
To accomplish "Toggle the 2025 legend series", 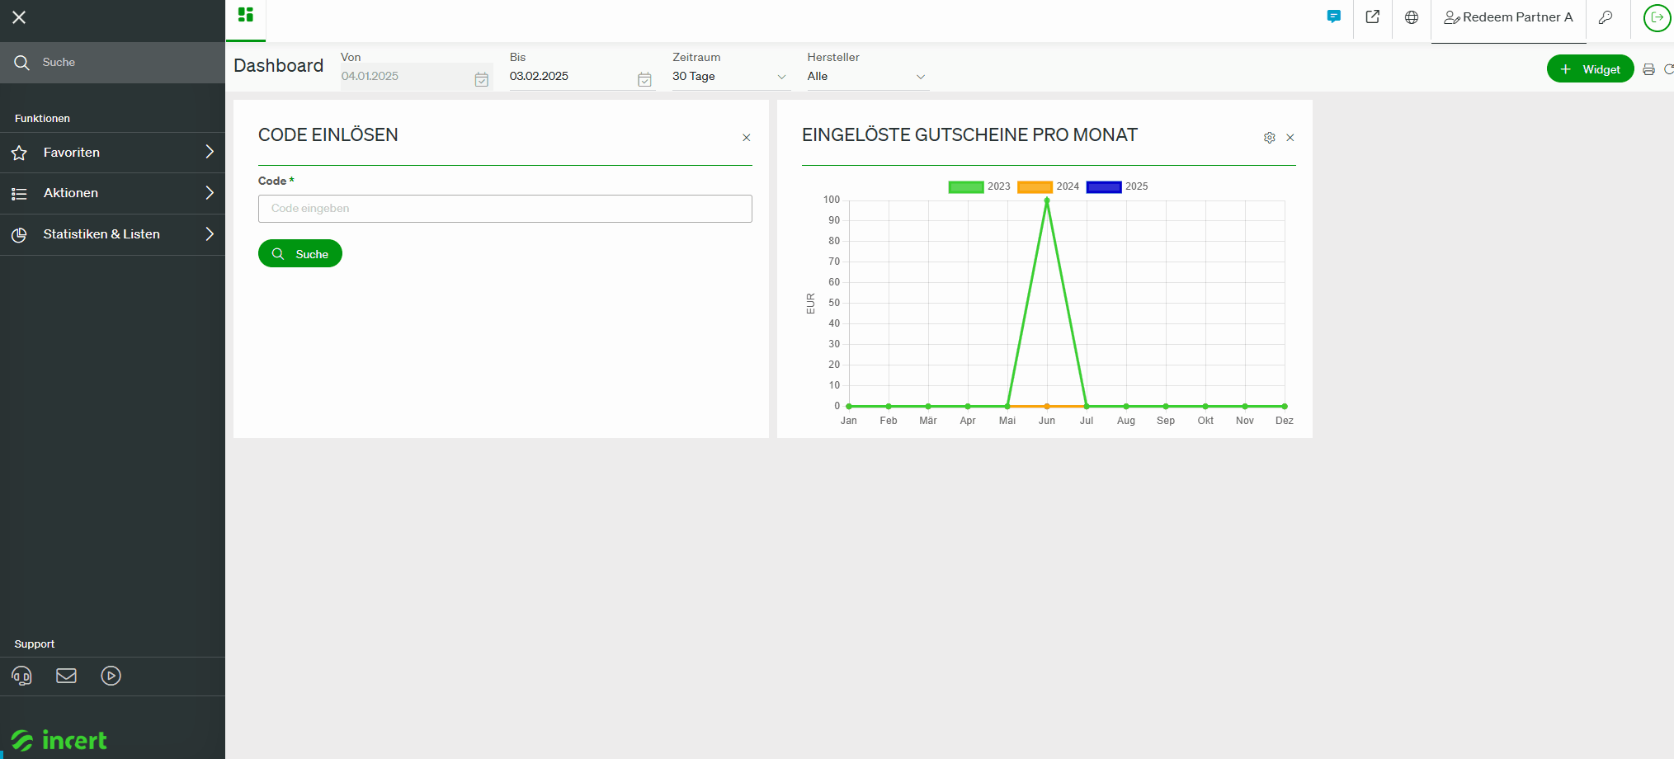I will tap(1117, 186).
